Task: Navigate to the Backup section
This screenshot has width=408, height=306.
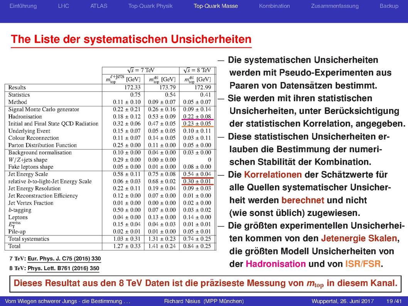Action: 389,6
